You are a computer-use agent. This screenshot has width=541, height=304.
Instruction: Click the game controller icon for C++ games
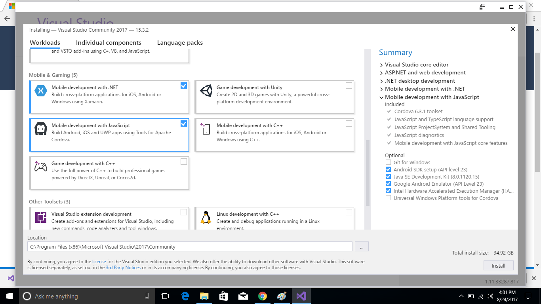click(x=41, y=166)
